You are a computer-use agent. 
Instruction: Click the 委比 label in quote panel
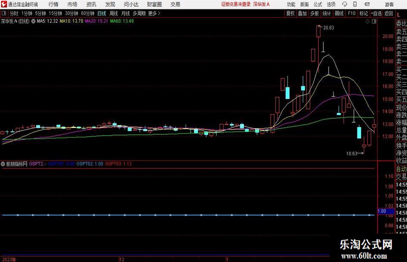point(401,24)
